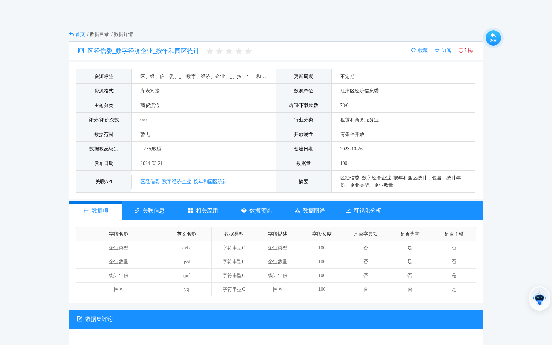Subscribe with the 订阅 button text
The height and width of the screenshot is (345, 552).
(x=447, y=50)
